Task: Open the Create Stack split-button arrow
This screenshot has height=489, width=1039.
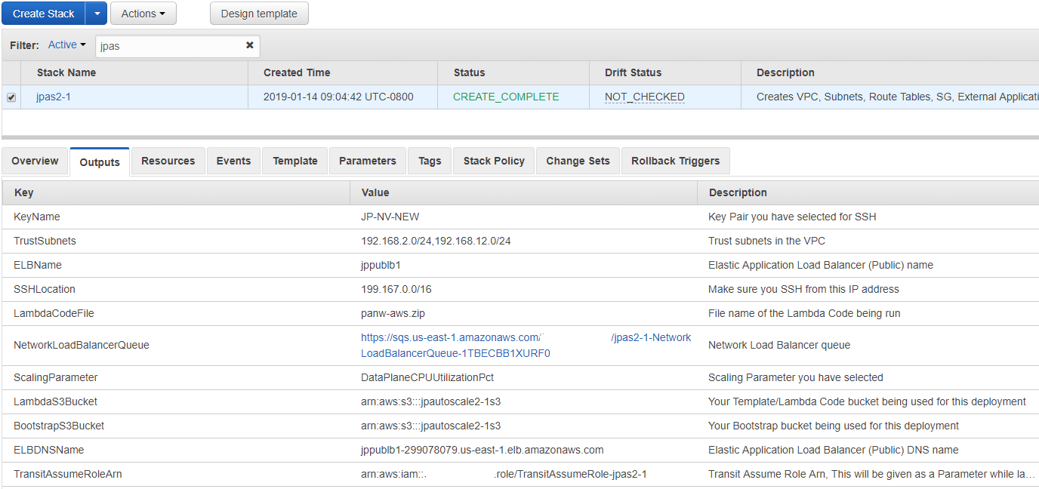Action: tap(96, 14)
